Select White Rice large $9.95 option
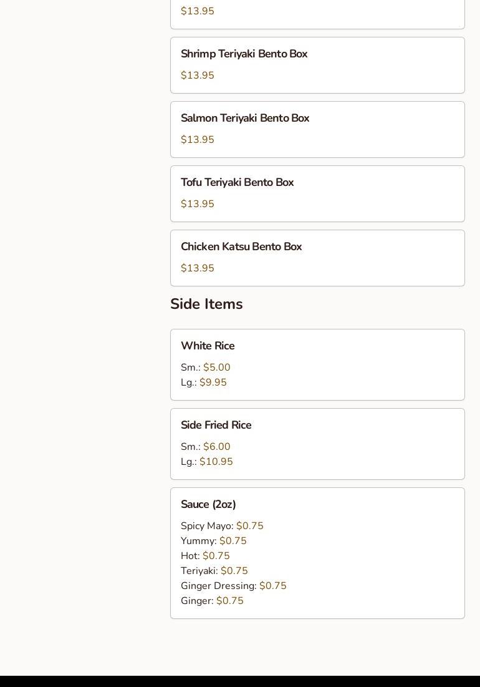 click(203, 382)
